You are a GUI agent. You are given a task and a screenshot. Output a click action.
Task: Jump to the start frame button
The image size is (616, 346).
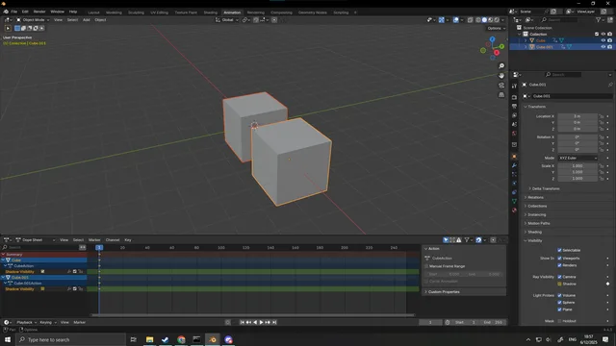click(x=242, y=323)
